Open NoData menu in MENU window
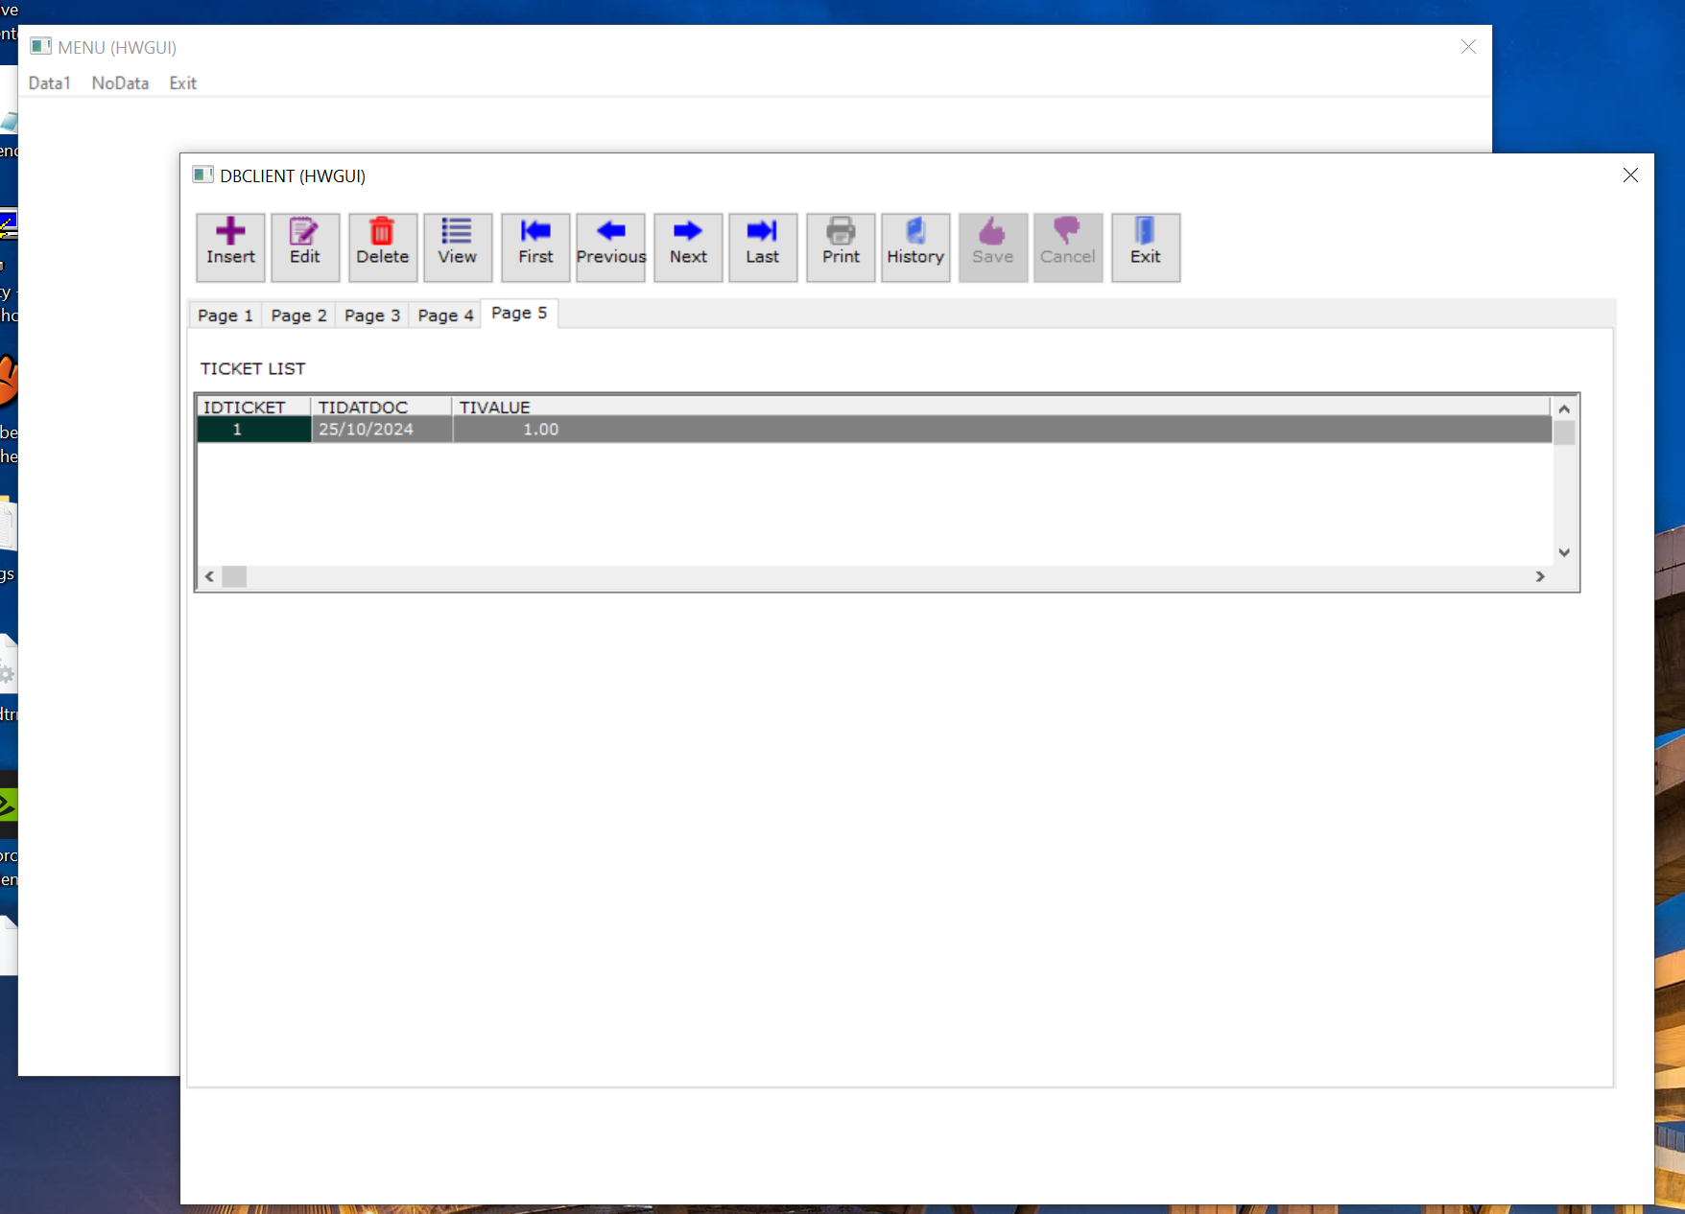Image resolution: width=1685 pixels, height=1214 pixels. point(120,83)
